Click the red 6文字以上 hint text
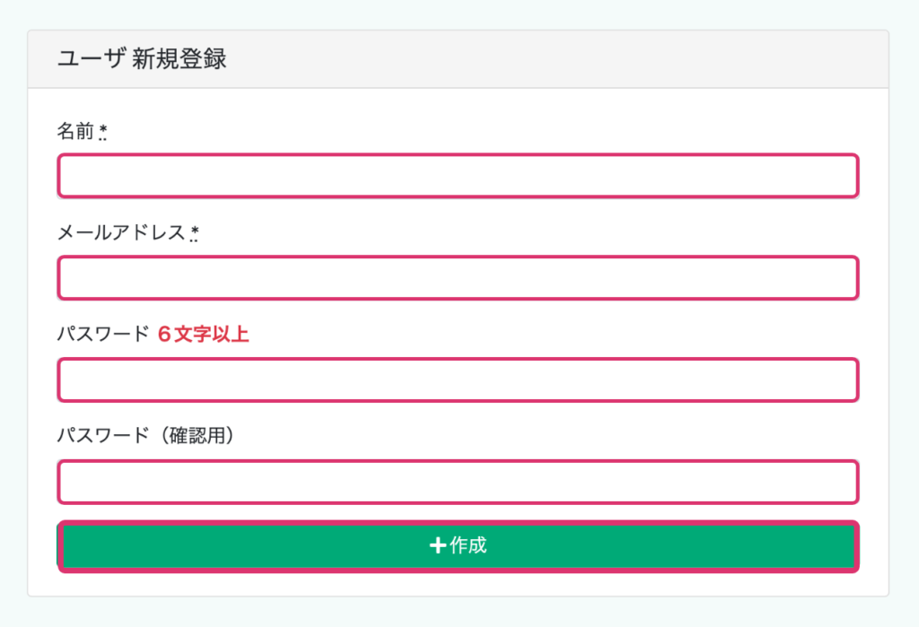The height and width of the screenshot is (627, 919). (x=203, y=335)
